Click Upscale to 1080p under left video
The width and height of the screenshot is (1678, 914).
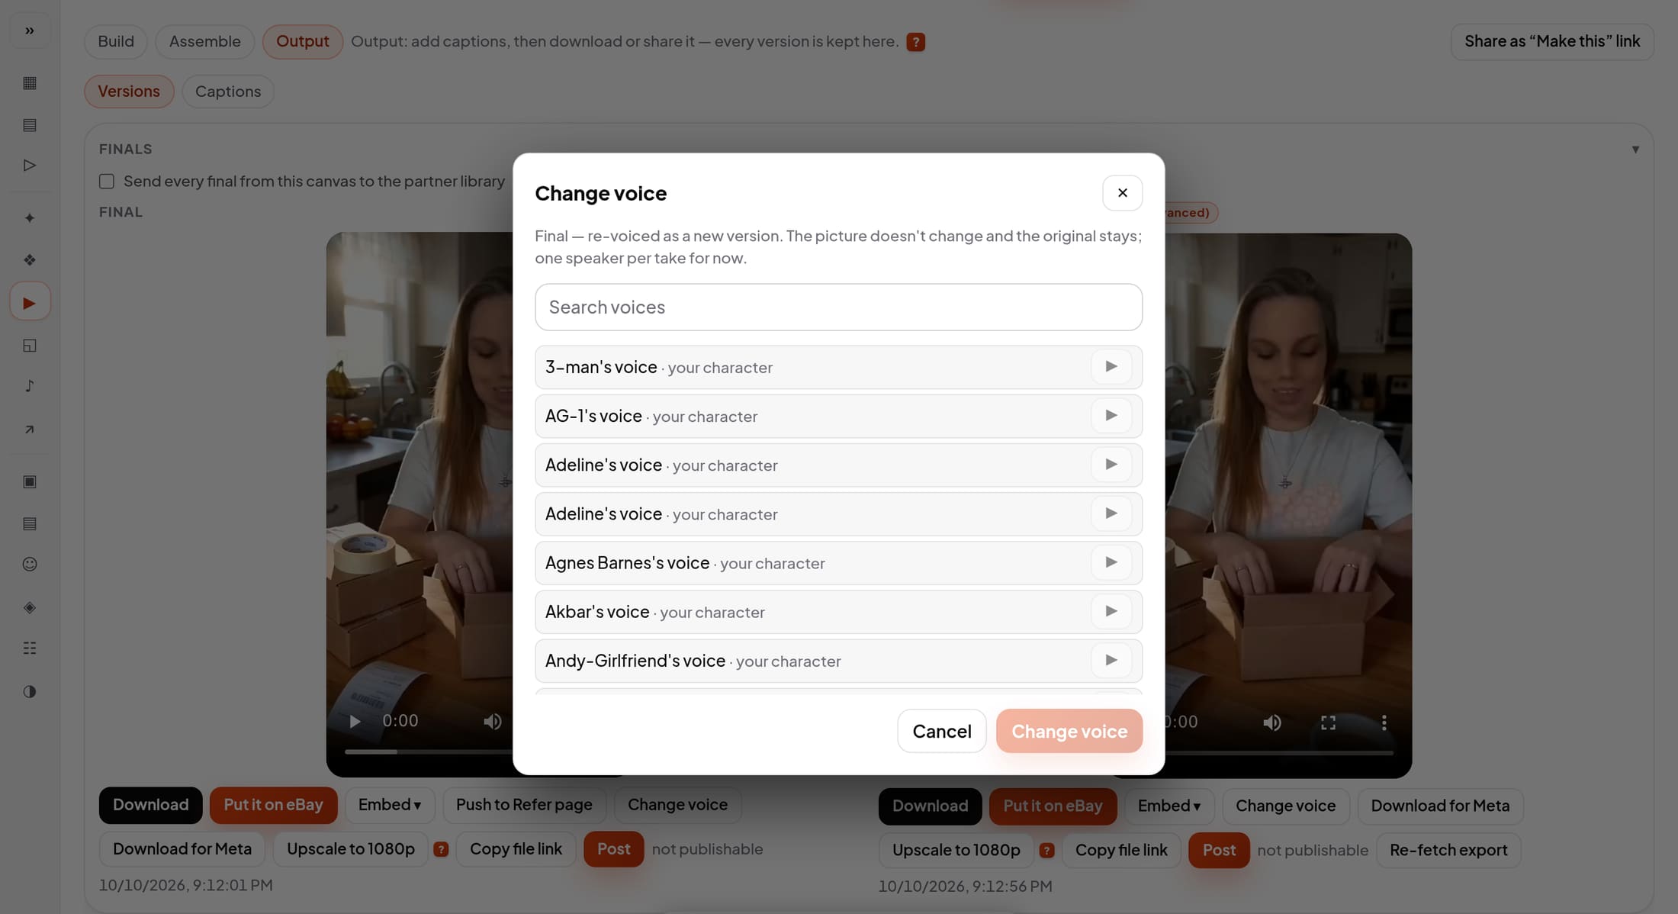coord(351,849)
